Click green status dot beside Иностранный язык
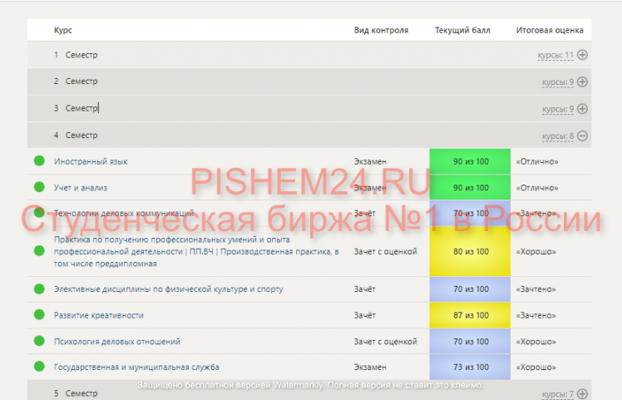Screen dimensions: 622x400 [x=39, y=161]
